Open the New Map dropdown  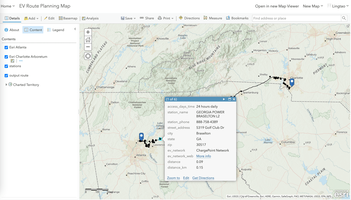tap(313, 6)
